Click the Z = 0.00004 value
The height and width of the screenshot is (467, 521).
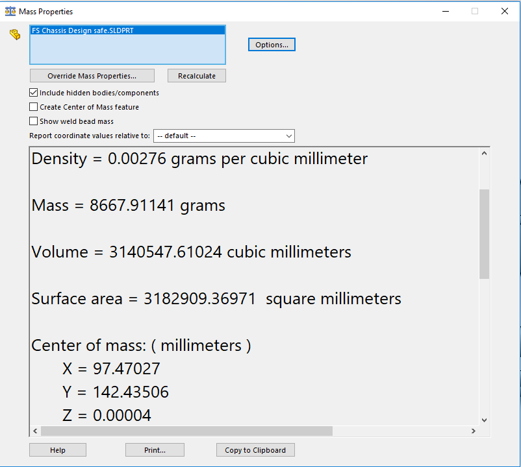point(107,415)
